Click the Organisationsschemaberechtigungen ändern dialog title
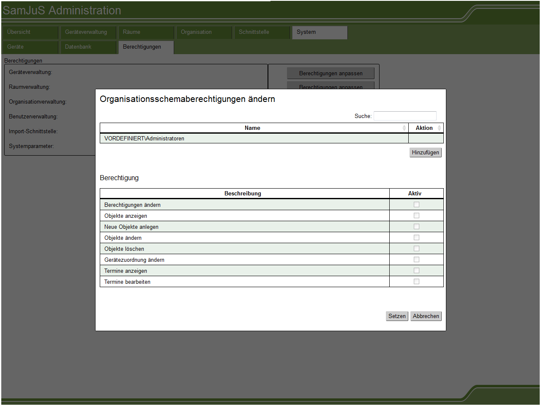 [187, 99]
